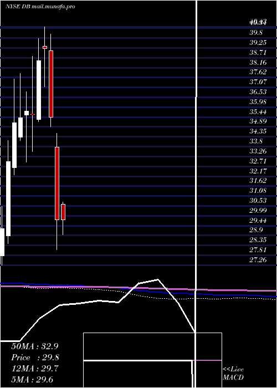The image size is (277, 388).
Task: Select the 36.53 price level label
Action: (258, 92)
